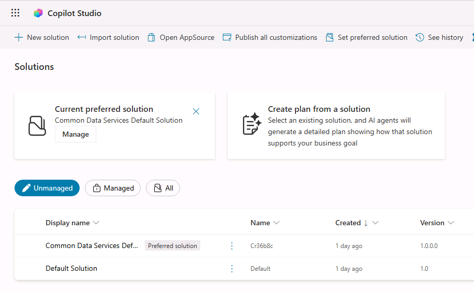Open Common Data Services Def... solution
474x291 pixels.
[x=92, y=245]
